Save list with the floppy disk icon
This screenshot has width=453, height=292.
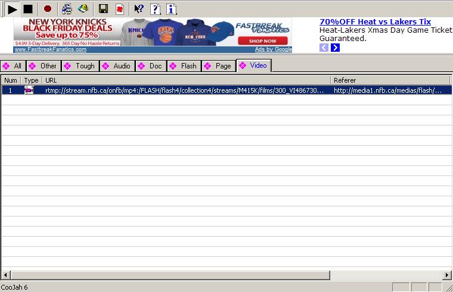tap(103, 9)
